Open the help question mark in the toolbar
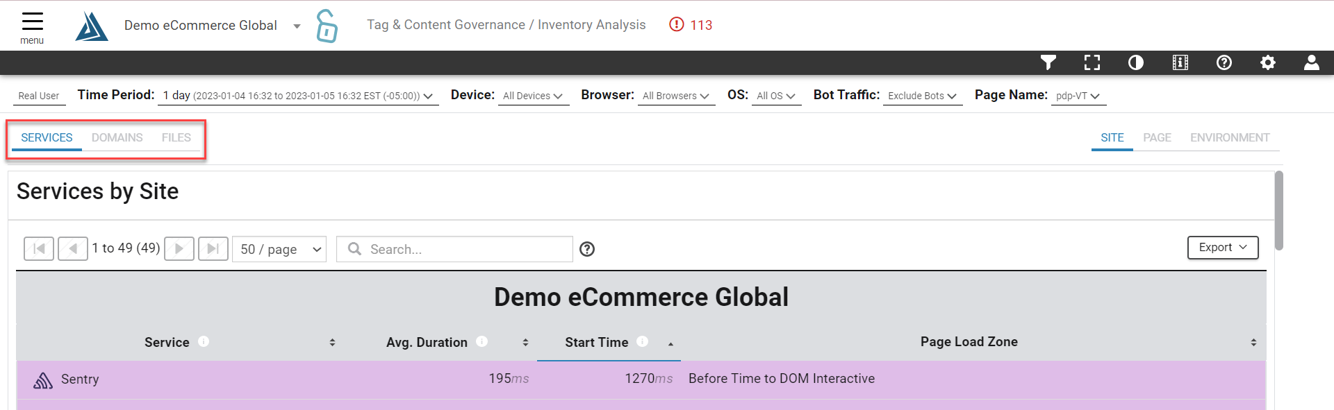 tap(1224, 63)
